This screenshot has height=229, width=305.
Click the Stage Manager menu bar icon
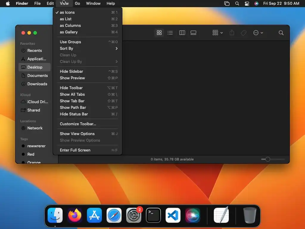227,4
